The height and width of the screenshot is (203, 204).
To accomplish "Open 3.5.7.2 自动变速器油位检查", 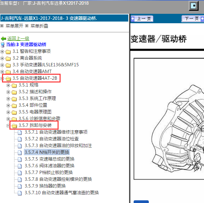I will tap(52, 139).
